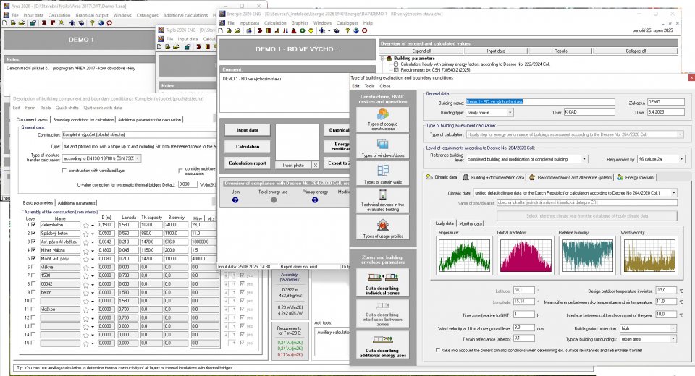The image size is (695, 376).
Task: Click the Input data button in Energie
Action: tap(248, 130)
